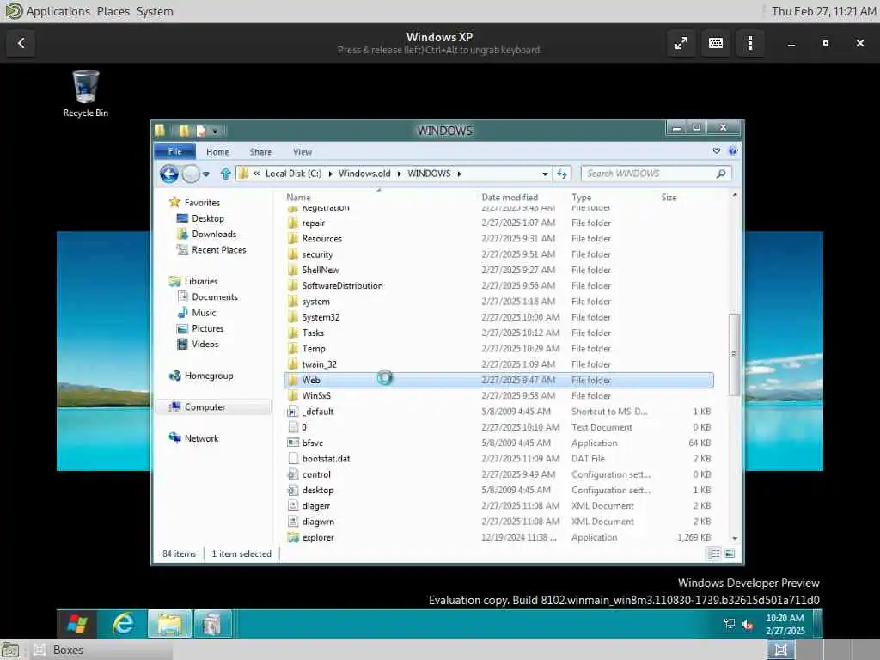Expand the ribbon chevron near Help

[717, 151]
